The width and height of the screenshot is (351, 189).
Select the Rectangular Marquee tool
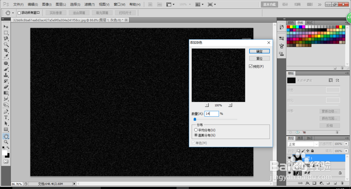[x=6, y=33]
